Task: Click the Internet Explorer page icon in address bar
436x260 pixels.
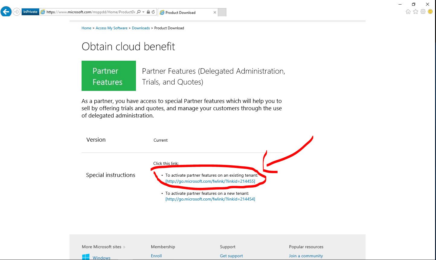Action: pyautogui.click(x=43, y=12)
